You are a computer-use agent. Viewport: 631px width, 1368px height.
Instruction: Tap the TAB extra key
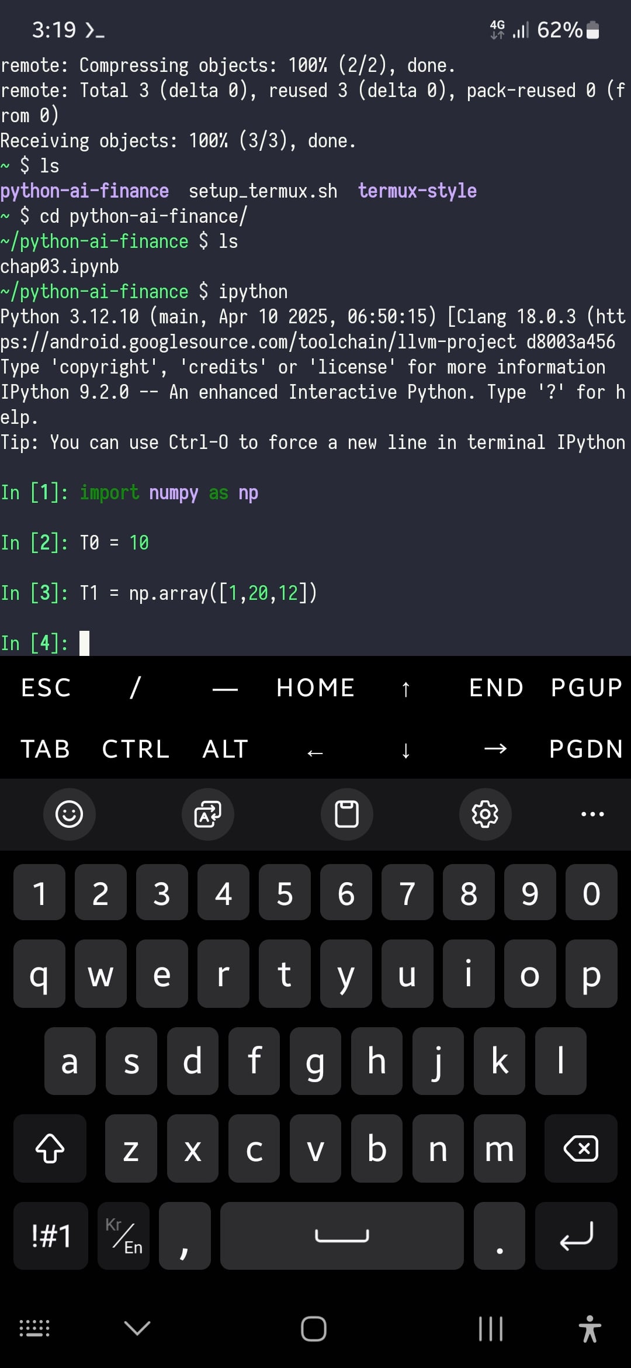[x=46, y=749]
